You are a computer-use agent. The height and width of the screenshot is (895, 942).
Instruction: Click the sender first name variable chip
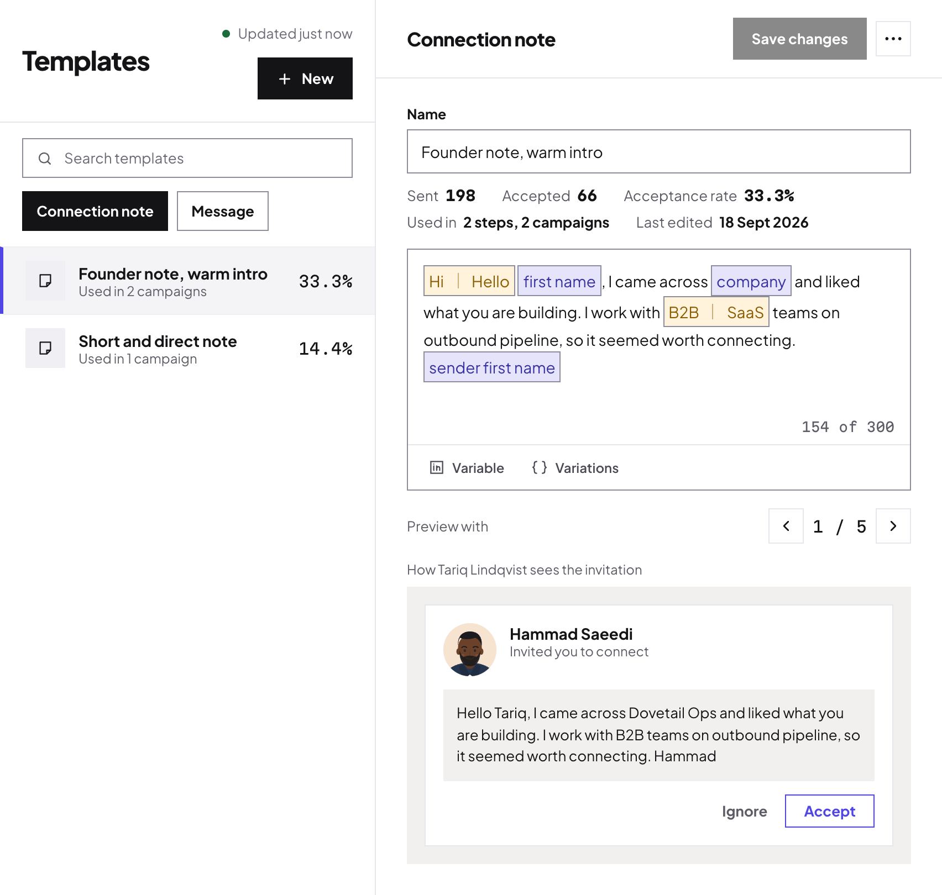pyautogui.click(x=492, y=367)
